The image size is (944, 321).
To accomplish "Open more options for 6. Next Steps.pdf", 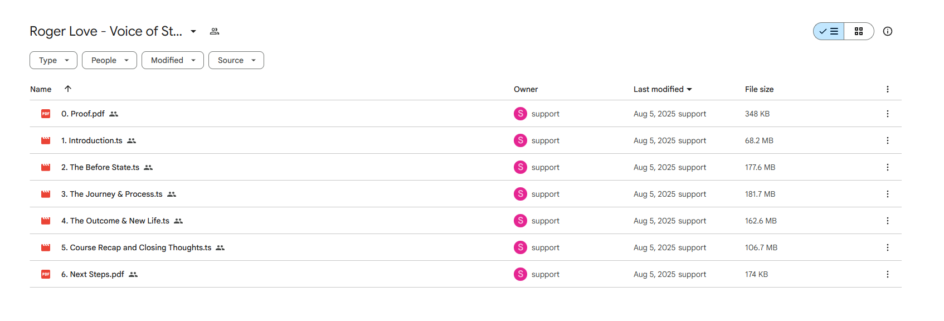I will click(888, 274).
